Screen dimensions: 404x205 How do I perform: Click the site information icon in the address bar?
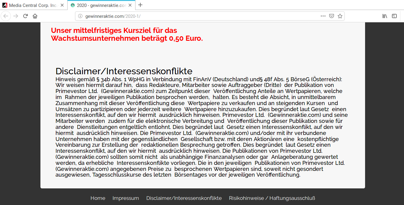point(79,16)
